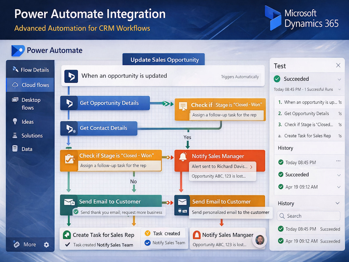Close the Test panel
This screenshot has height=262, width=349.
tap(338, 65)
